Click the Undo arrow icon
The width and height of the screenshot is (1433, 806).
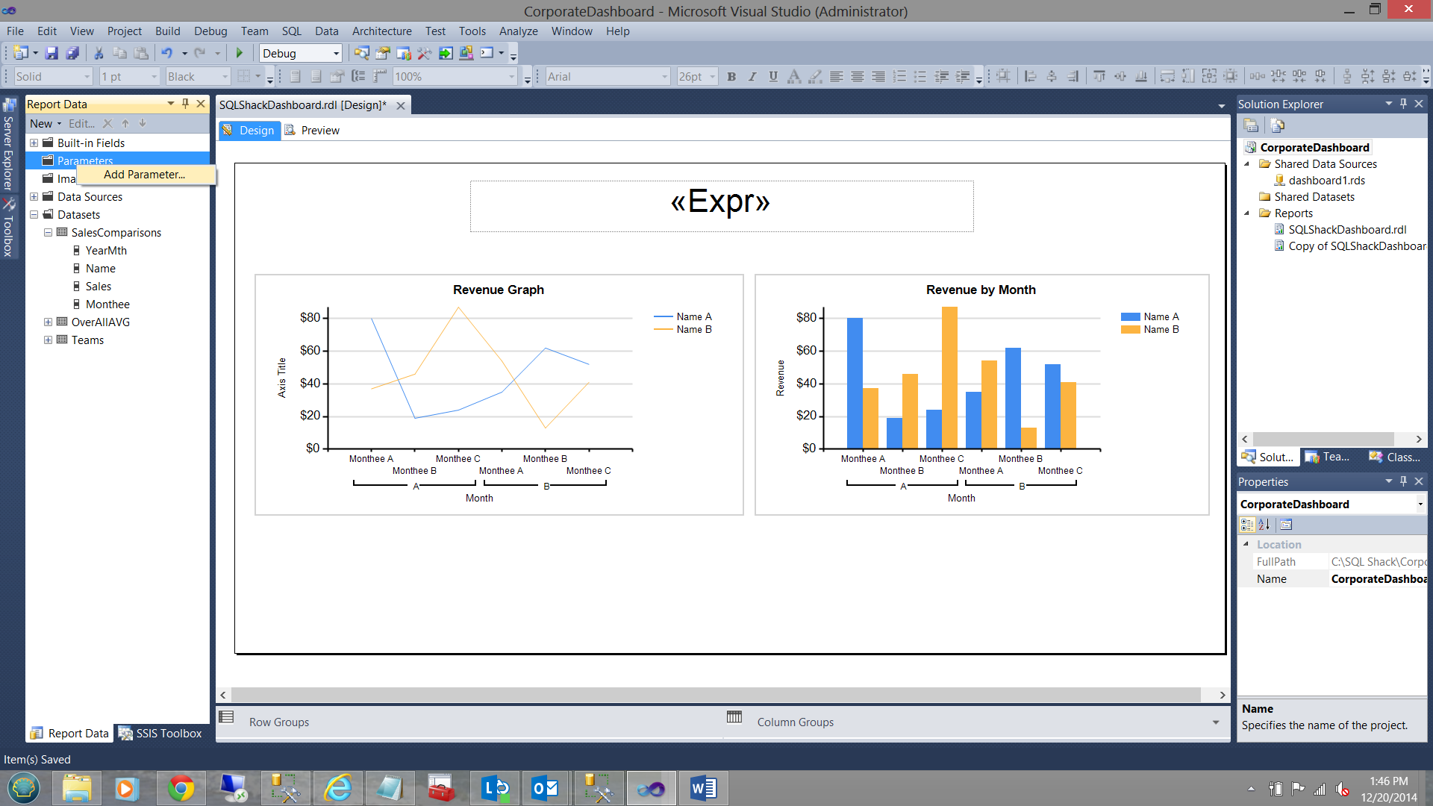(166, 53)
